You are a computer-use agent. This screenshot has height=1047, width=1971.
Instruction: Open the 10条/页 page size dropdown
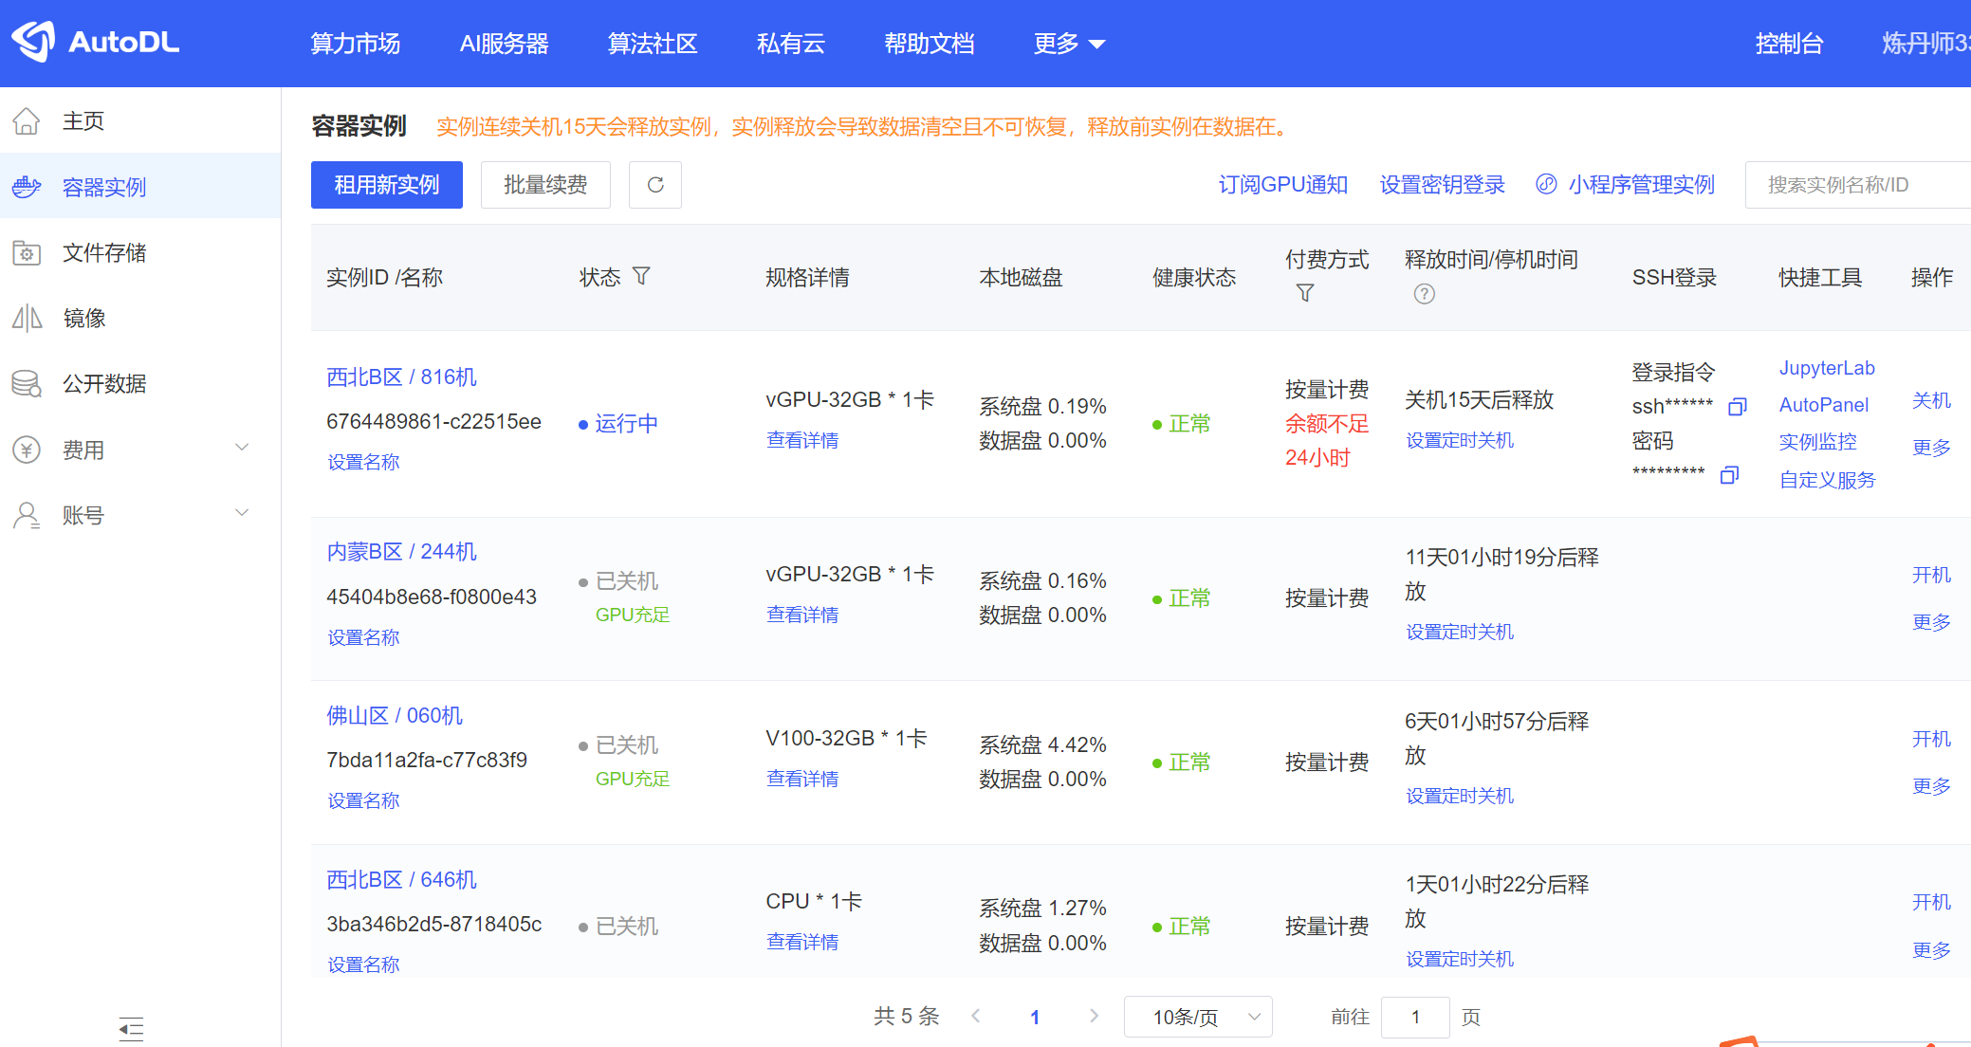pos(1197,1016)
